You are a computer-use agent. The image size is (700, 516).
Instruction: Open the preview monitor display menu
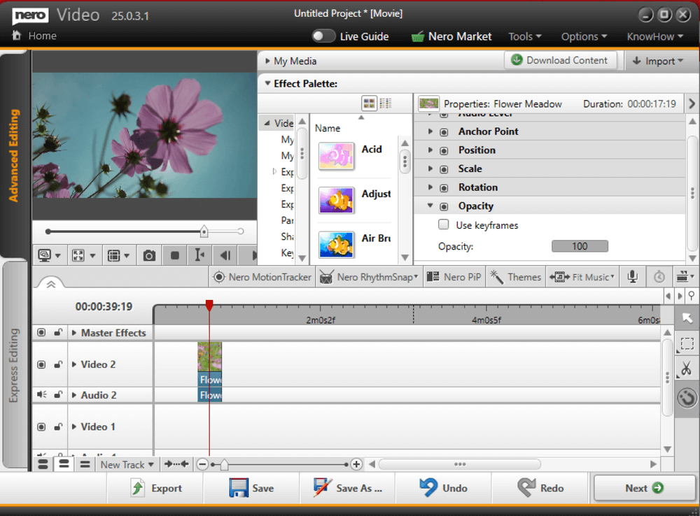point(49,255)
